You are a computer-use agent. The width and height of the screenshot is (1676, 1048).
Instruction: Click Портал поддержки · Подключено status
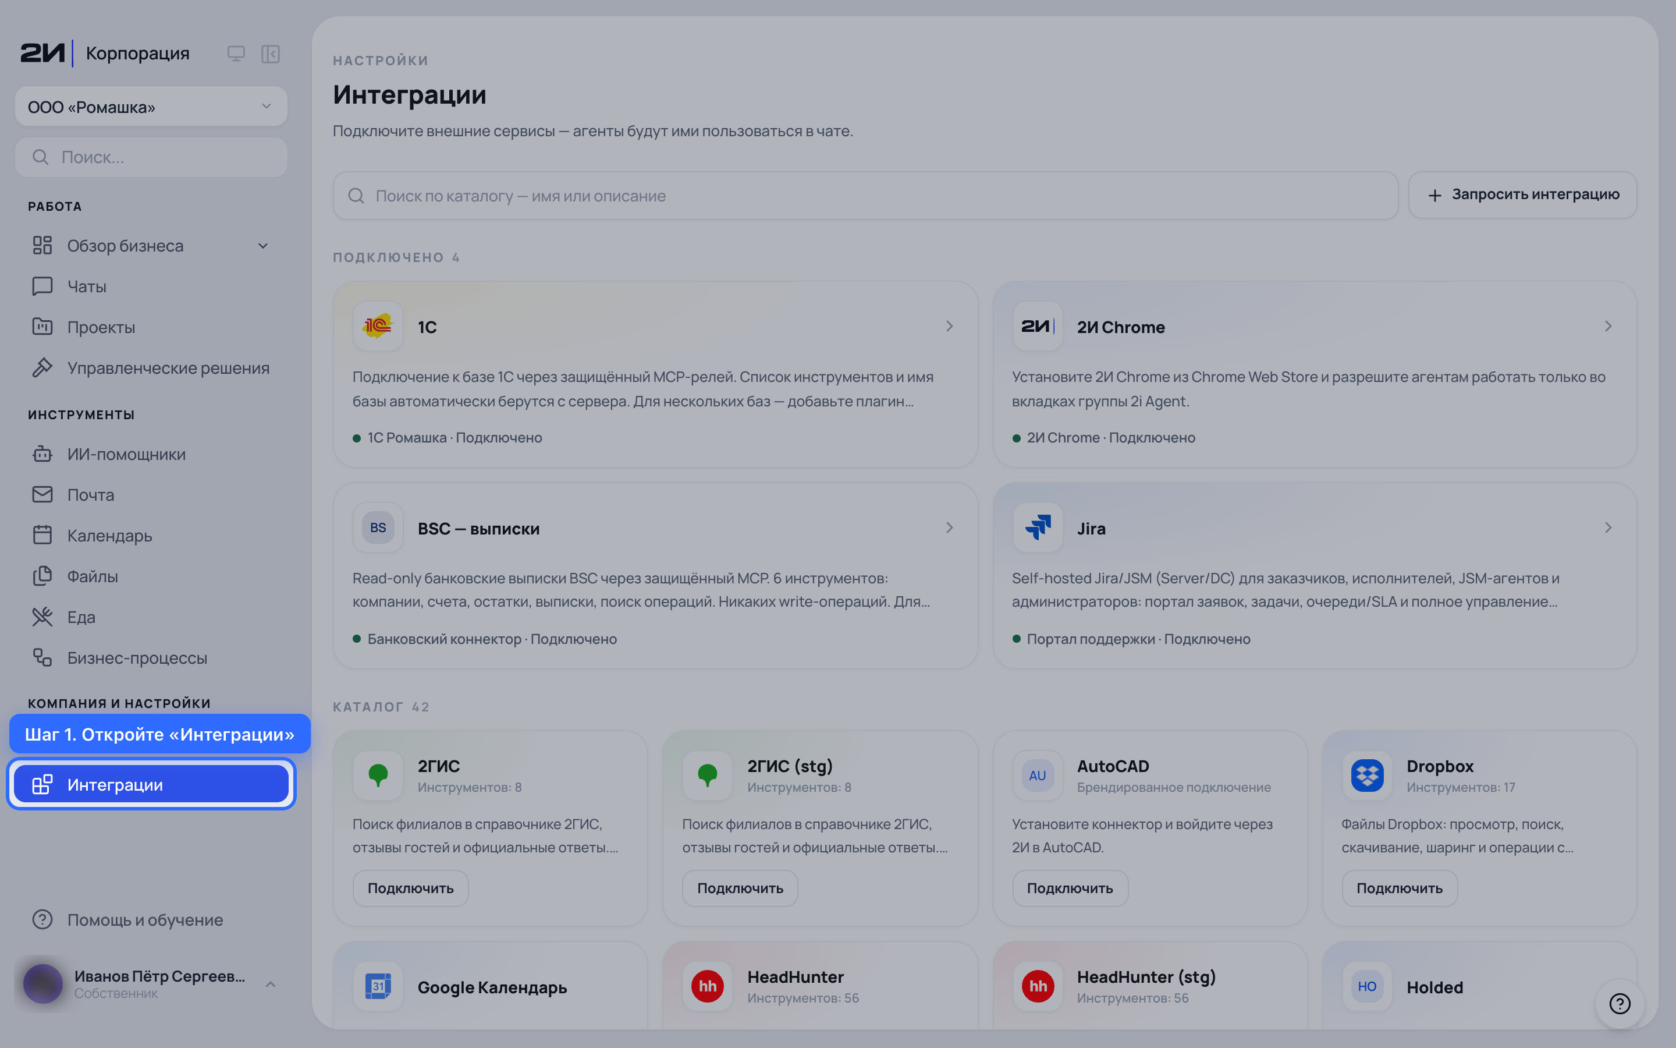point(1138,639)
